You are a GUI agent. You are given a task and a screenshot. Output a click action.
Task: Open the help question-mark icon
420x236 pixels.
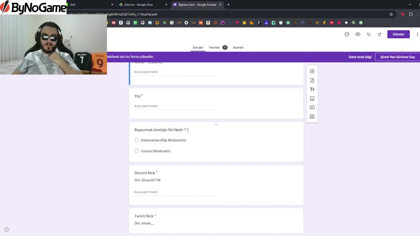click(6, 229)
